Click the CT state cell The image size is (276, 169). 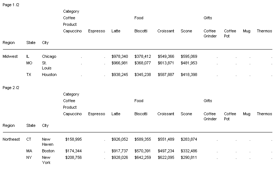(29, 139)
